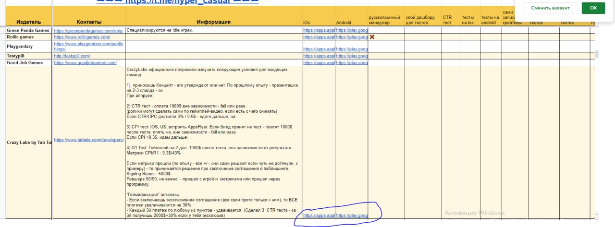The width and height of the screenshot is (615, 227).
Task: Open the iOS link in Rollic games row
Action: click(x=319, y=37)
